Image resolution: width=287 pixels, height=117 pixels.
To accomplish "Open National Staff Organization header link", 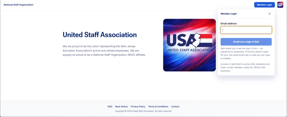I will pos(18,5).
